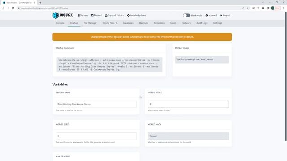The height and width of the screenshot is (161, 287).
Task: Open the Users tab
Action: coord(174,23)
